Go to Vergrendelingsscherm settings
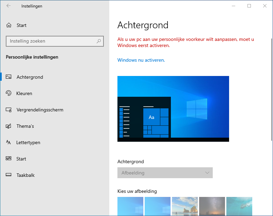The width and height of the screenshot is (273, 216). click(40, 110)
